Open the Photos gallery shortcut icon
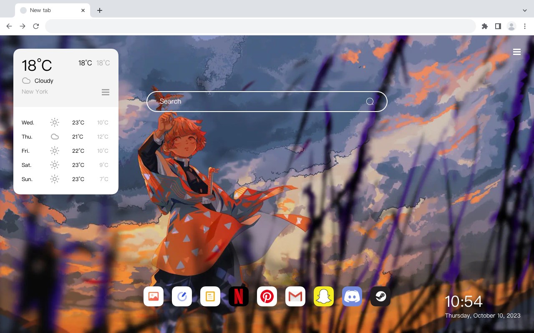 click(154, 296)
